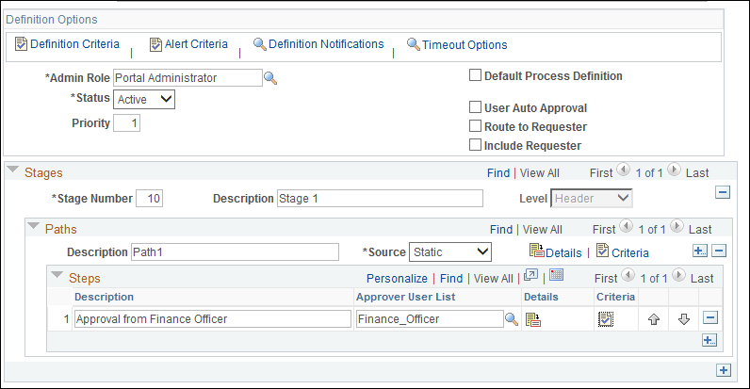Delete the Finance Officer step row
The width and height of the screenshot is (750, 389).
[710, 317]
